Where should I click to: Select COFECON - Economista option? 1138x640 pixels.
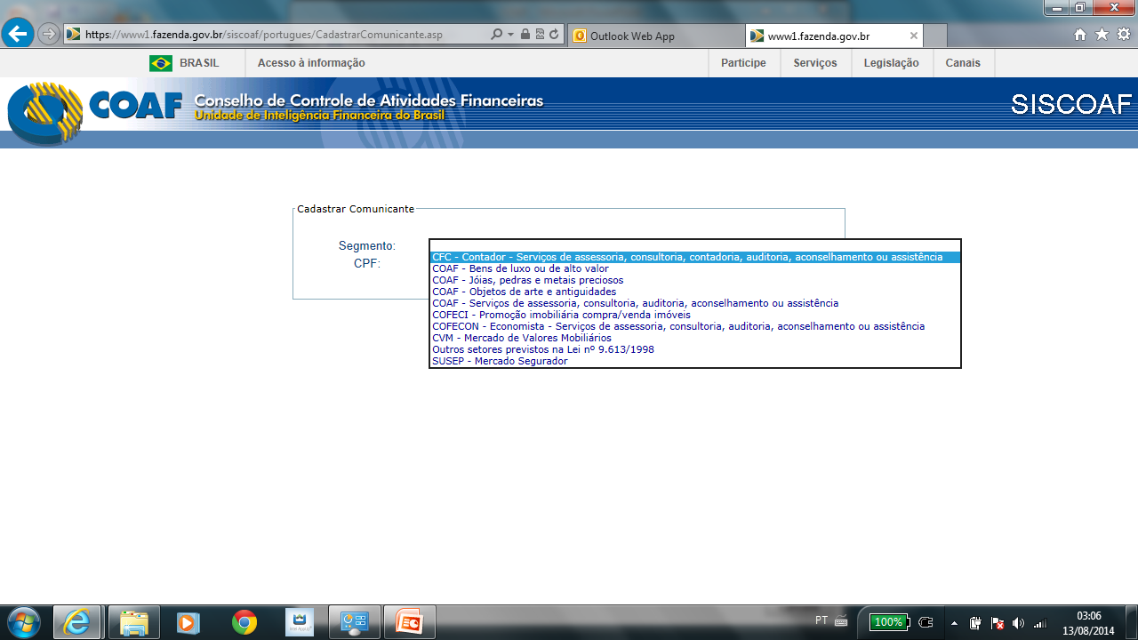(694, 326)
